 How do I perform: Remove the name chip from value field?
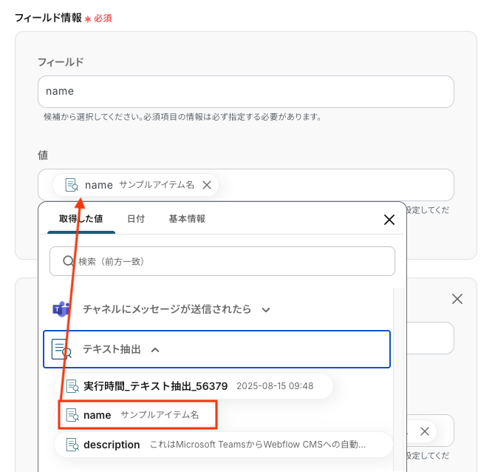pos(208,185)
